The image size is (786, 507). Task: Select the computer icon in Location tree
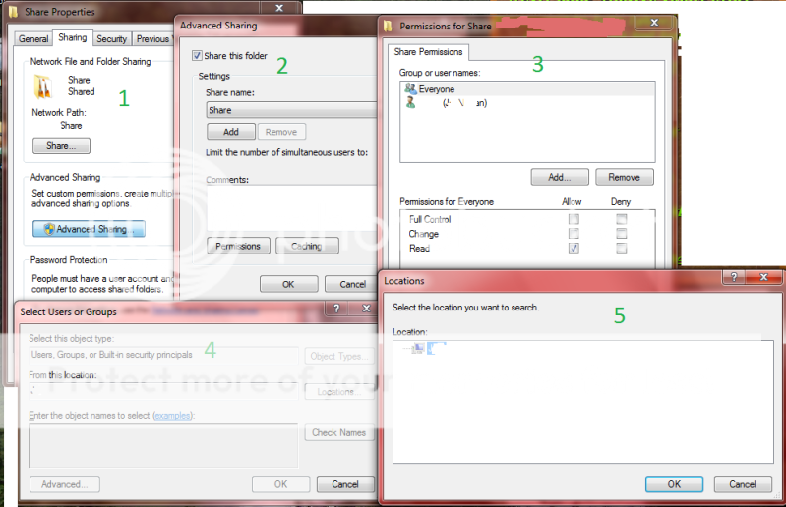tap(418, 349)
